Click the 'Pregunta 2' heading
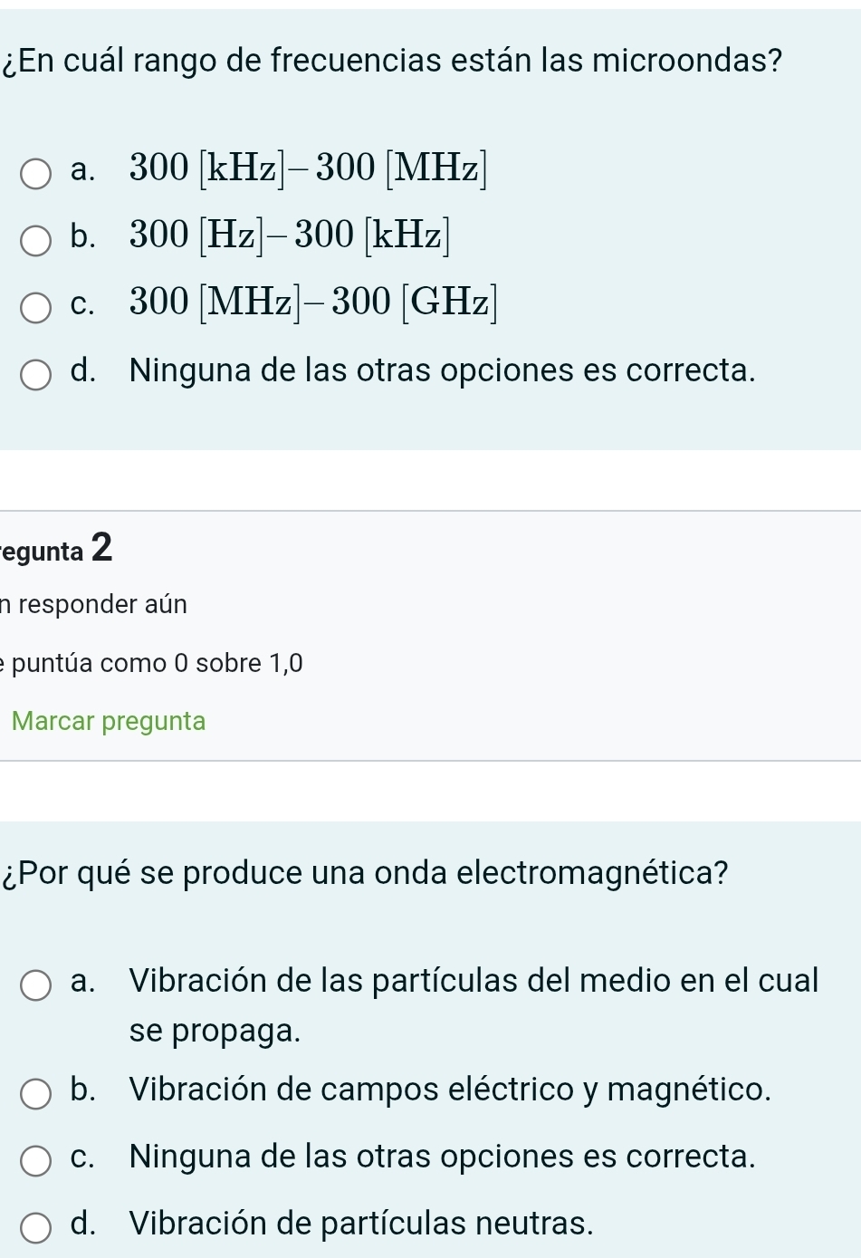861x1258 pixels. click(x=56, y=549)
